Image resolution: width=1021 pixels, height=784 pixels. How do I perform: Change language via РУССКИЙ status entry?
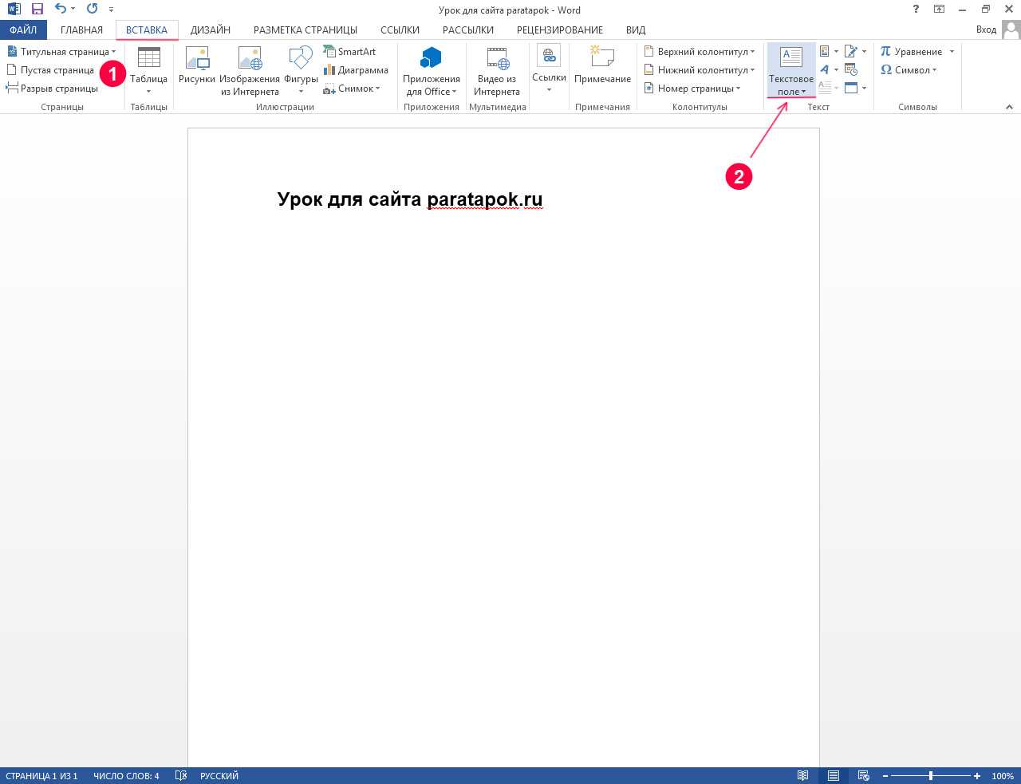click(219, 776)
